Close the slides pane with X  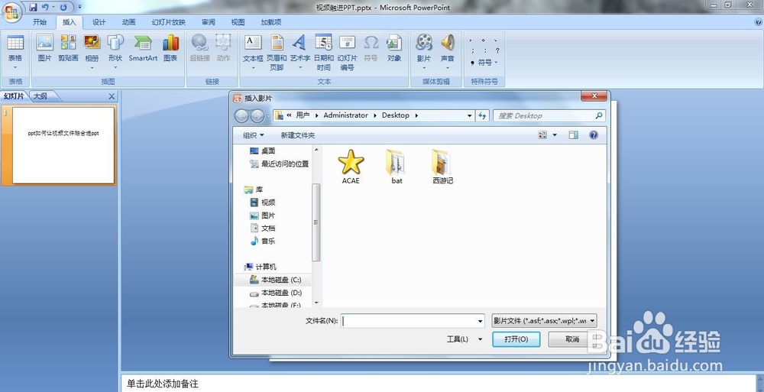112,96
